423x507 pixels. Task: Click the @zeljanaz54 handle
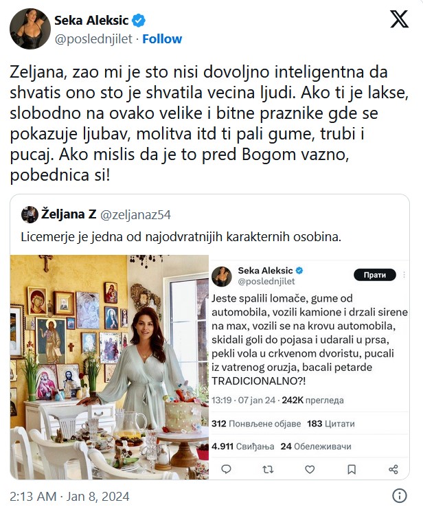point(136,214)
